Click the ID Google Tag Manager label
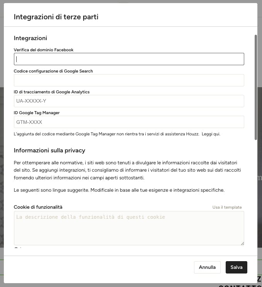This screenshot has height=287, width=262. 37,113
